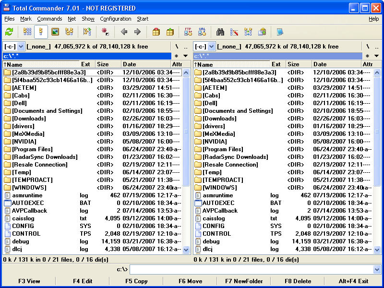Switch to thumbnail view mode
The width and height of the screenshot is (384, 288).
point(55,32)
